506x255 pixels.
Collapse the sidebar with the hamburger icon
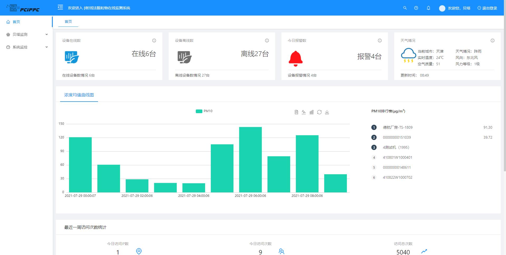[60, 7]
